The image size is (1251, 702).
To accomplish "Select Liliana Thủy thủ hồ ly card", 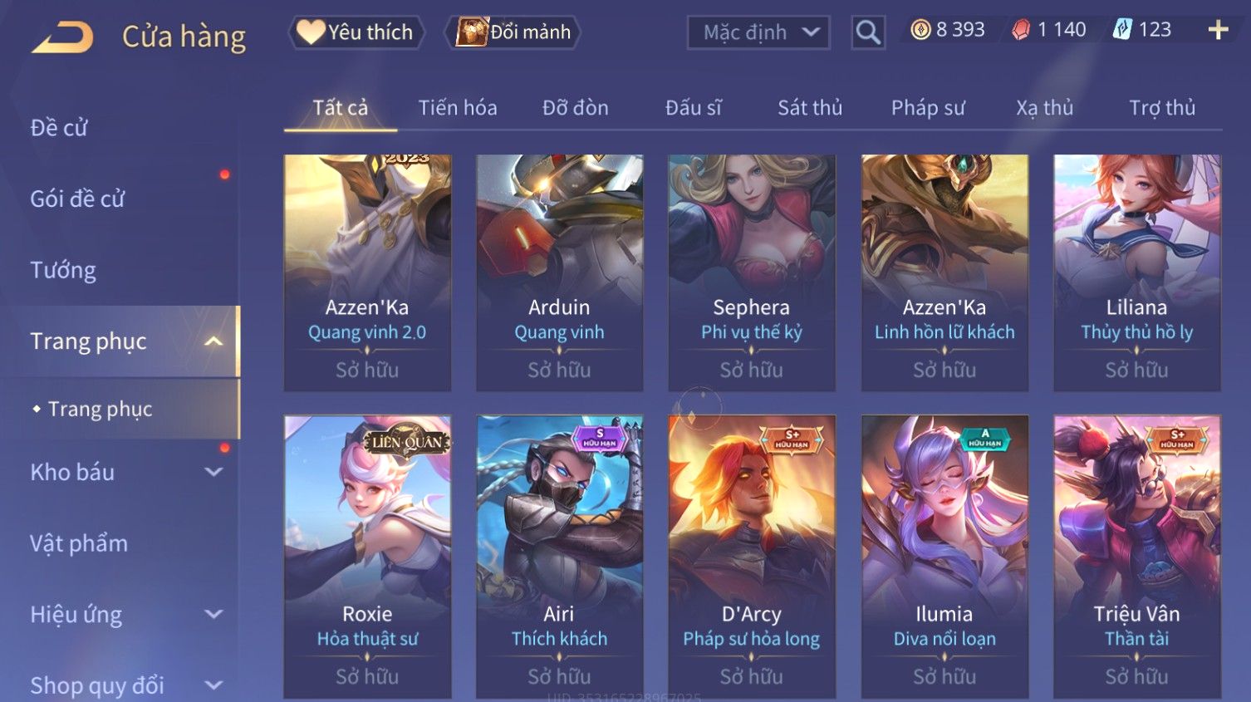I will [1136, 272].
